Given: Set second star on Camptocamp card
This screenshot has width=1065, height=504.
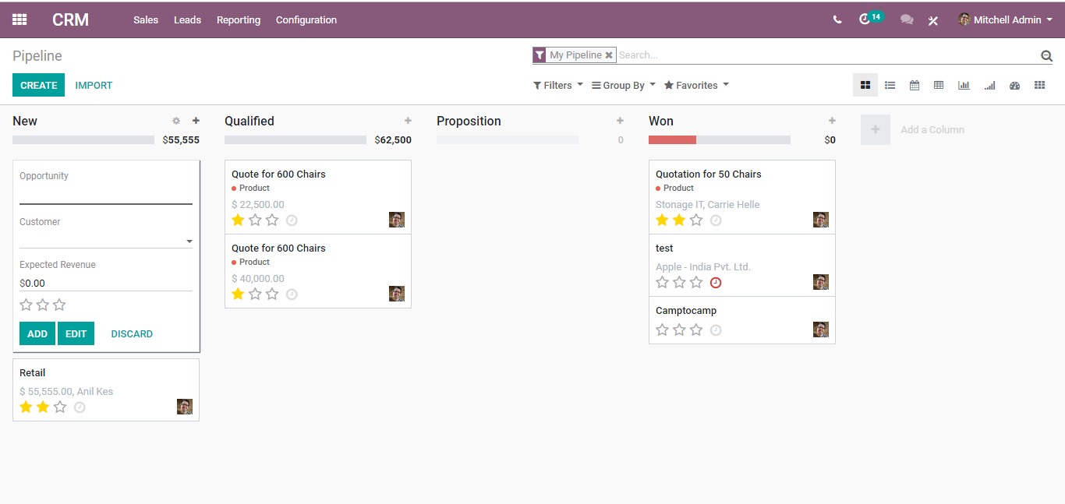Looking at the screenshot, I should [x=679, y=330].
